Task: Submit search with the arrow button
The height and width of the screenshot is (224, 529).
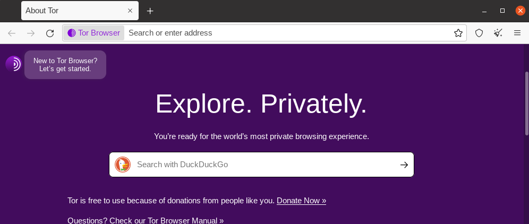Action: 404,165
